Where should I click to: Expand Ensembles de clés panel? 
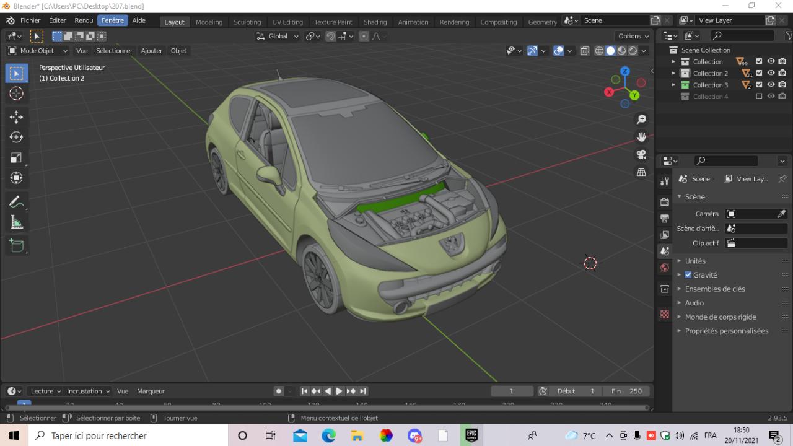pyautogui.click(x=715, y=289)
